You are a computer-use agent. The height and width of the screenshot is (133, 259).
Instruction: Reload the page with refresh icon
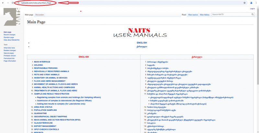(13, 3)
